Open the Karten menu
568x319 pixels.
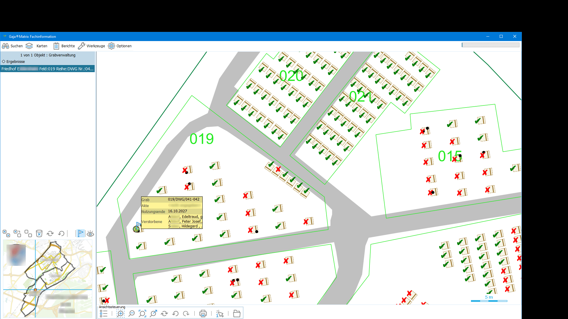(x=36, y=46)
